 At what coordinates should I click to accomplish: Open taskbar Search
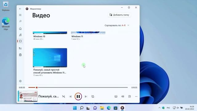pos(82,108)
